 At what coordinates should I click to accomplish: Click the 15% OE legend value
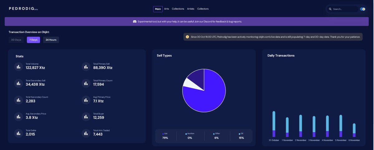241,138
